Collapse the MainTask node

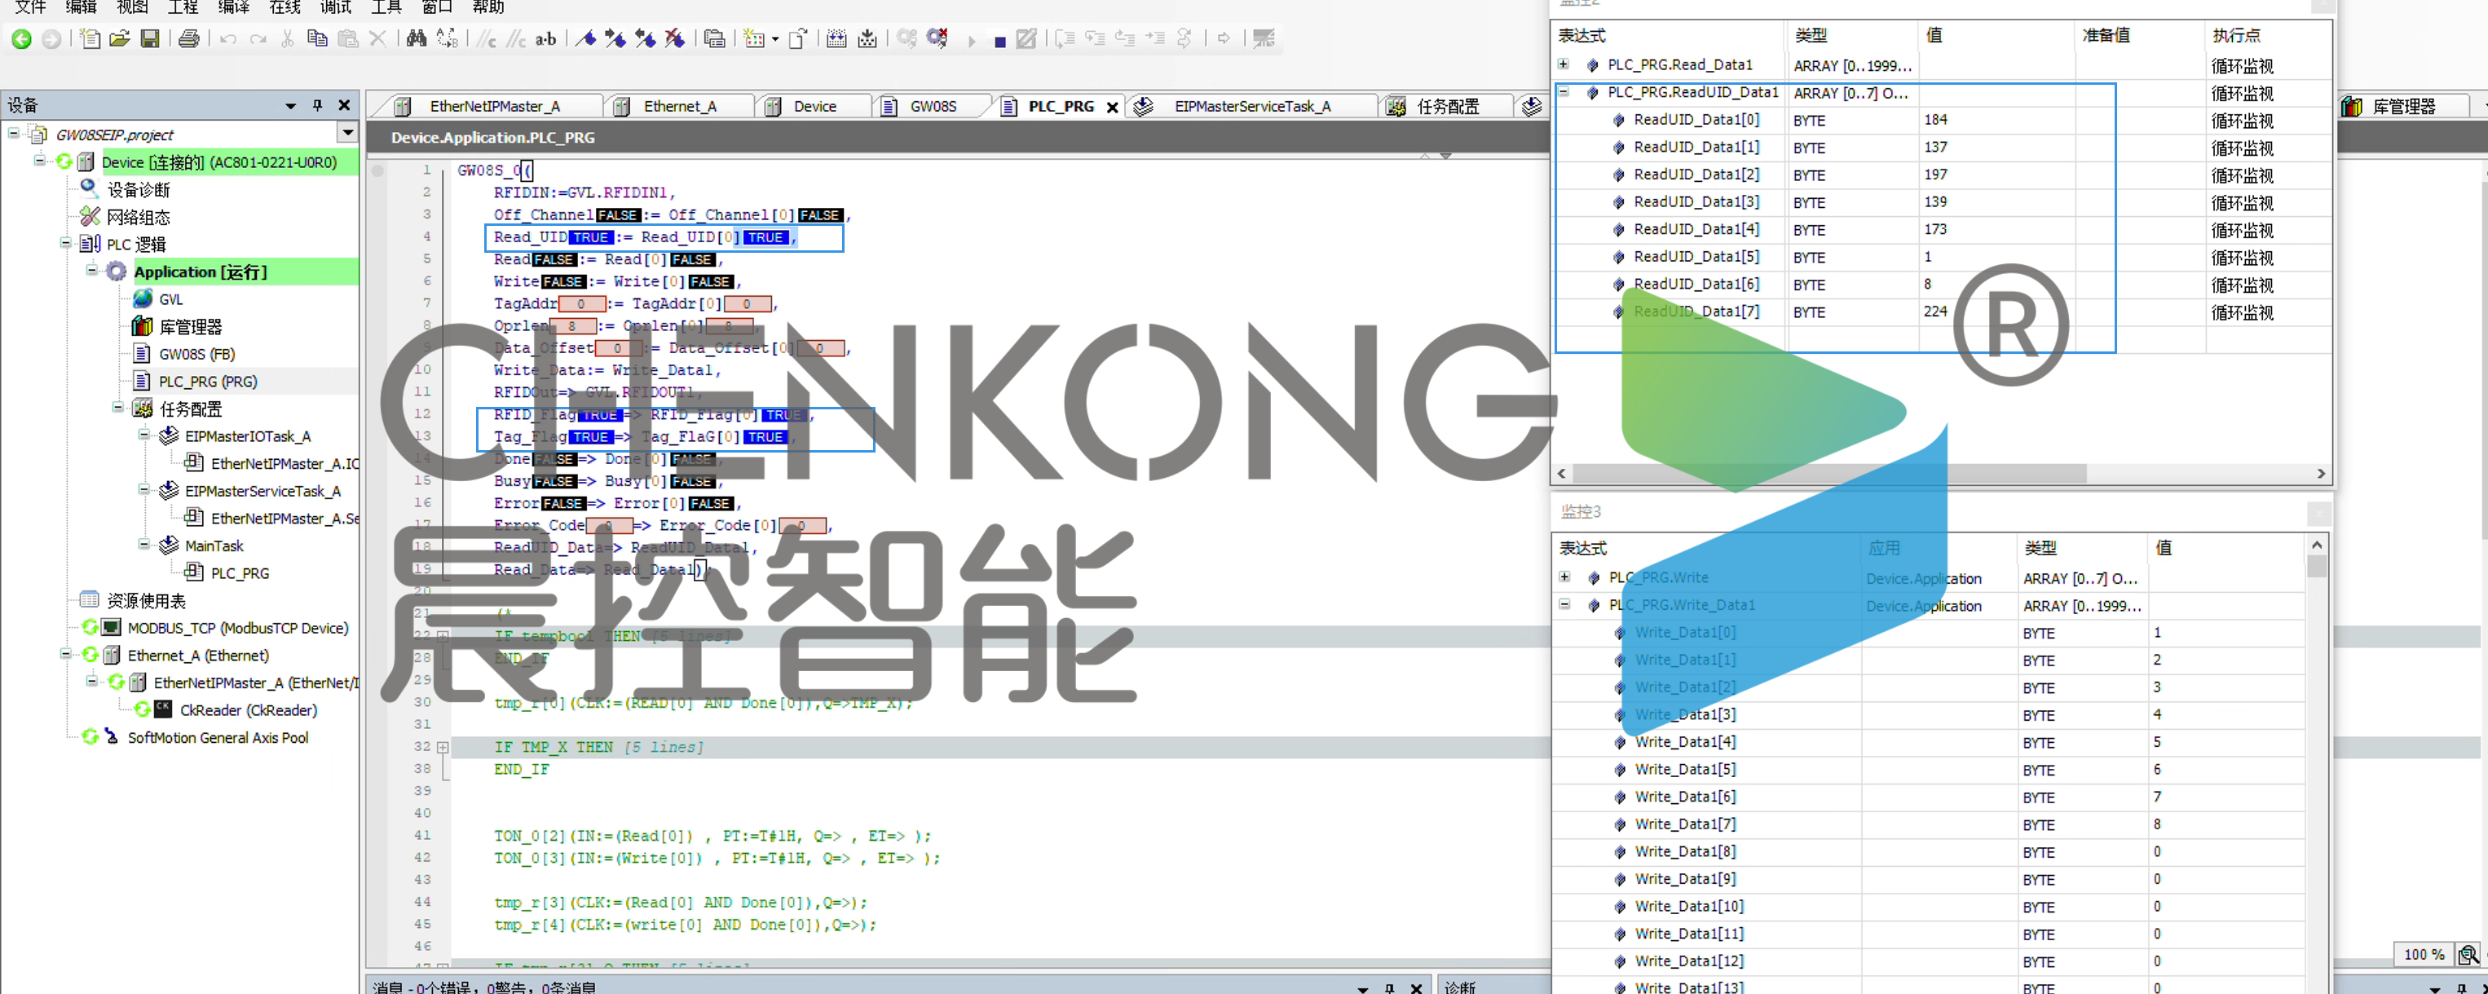coord(144,545)
